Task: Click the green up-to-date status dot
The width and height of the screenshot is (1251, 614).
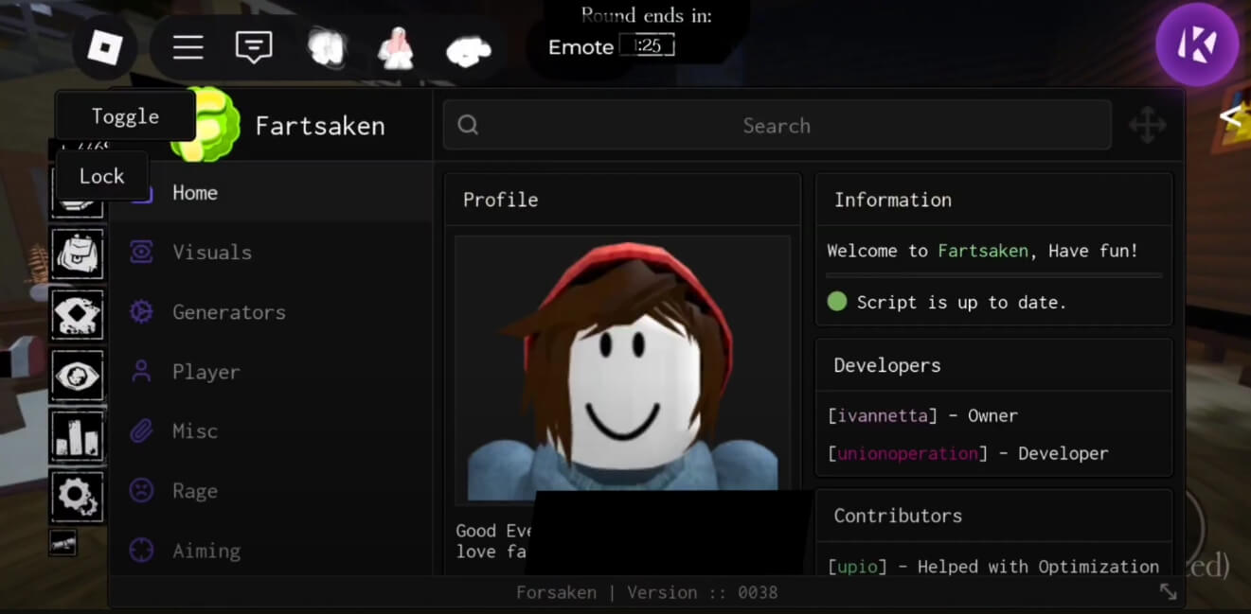Action: click(837, 302)
